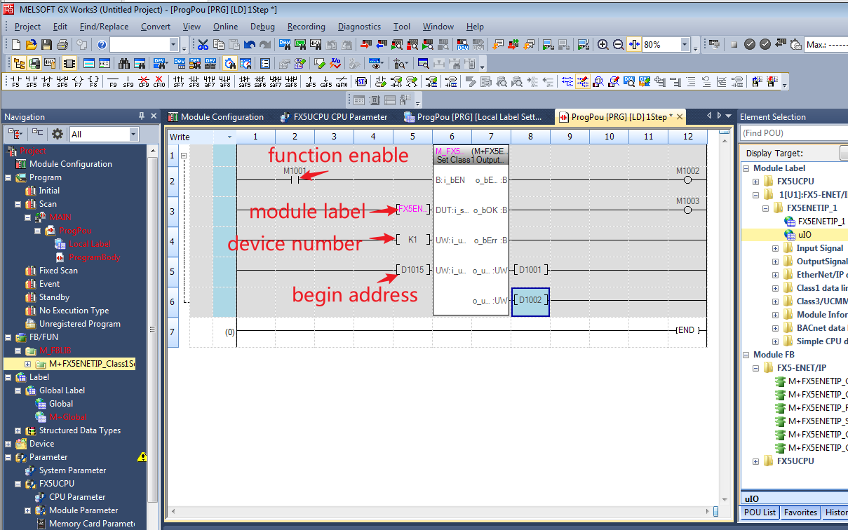Click the Cut scissors icon
Screen dimensions: 848x530
coord(203,45)
